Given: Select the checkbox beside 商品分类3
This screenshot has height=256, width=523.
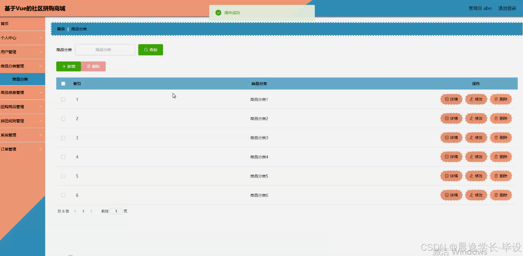Looking at the screenshot, I should [63, 137].
